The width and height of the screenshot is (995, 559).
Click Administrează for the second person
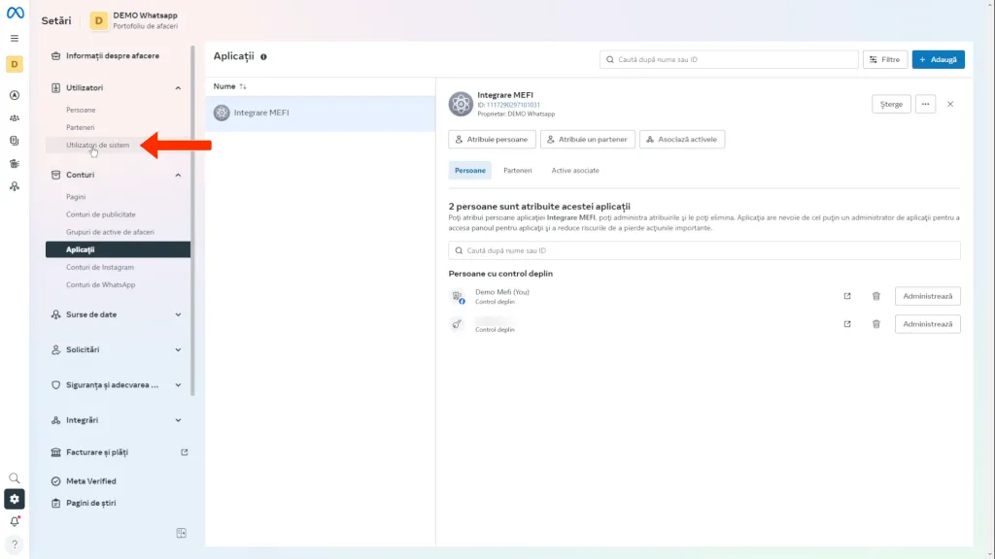pyautogui.click(x=928, y=324)
